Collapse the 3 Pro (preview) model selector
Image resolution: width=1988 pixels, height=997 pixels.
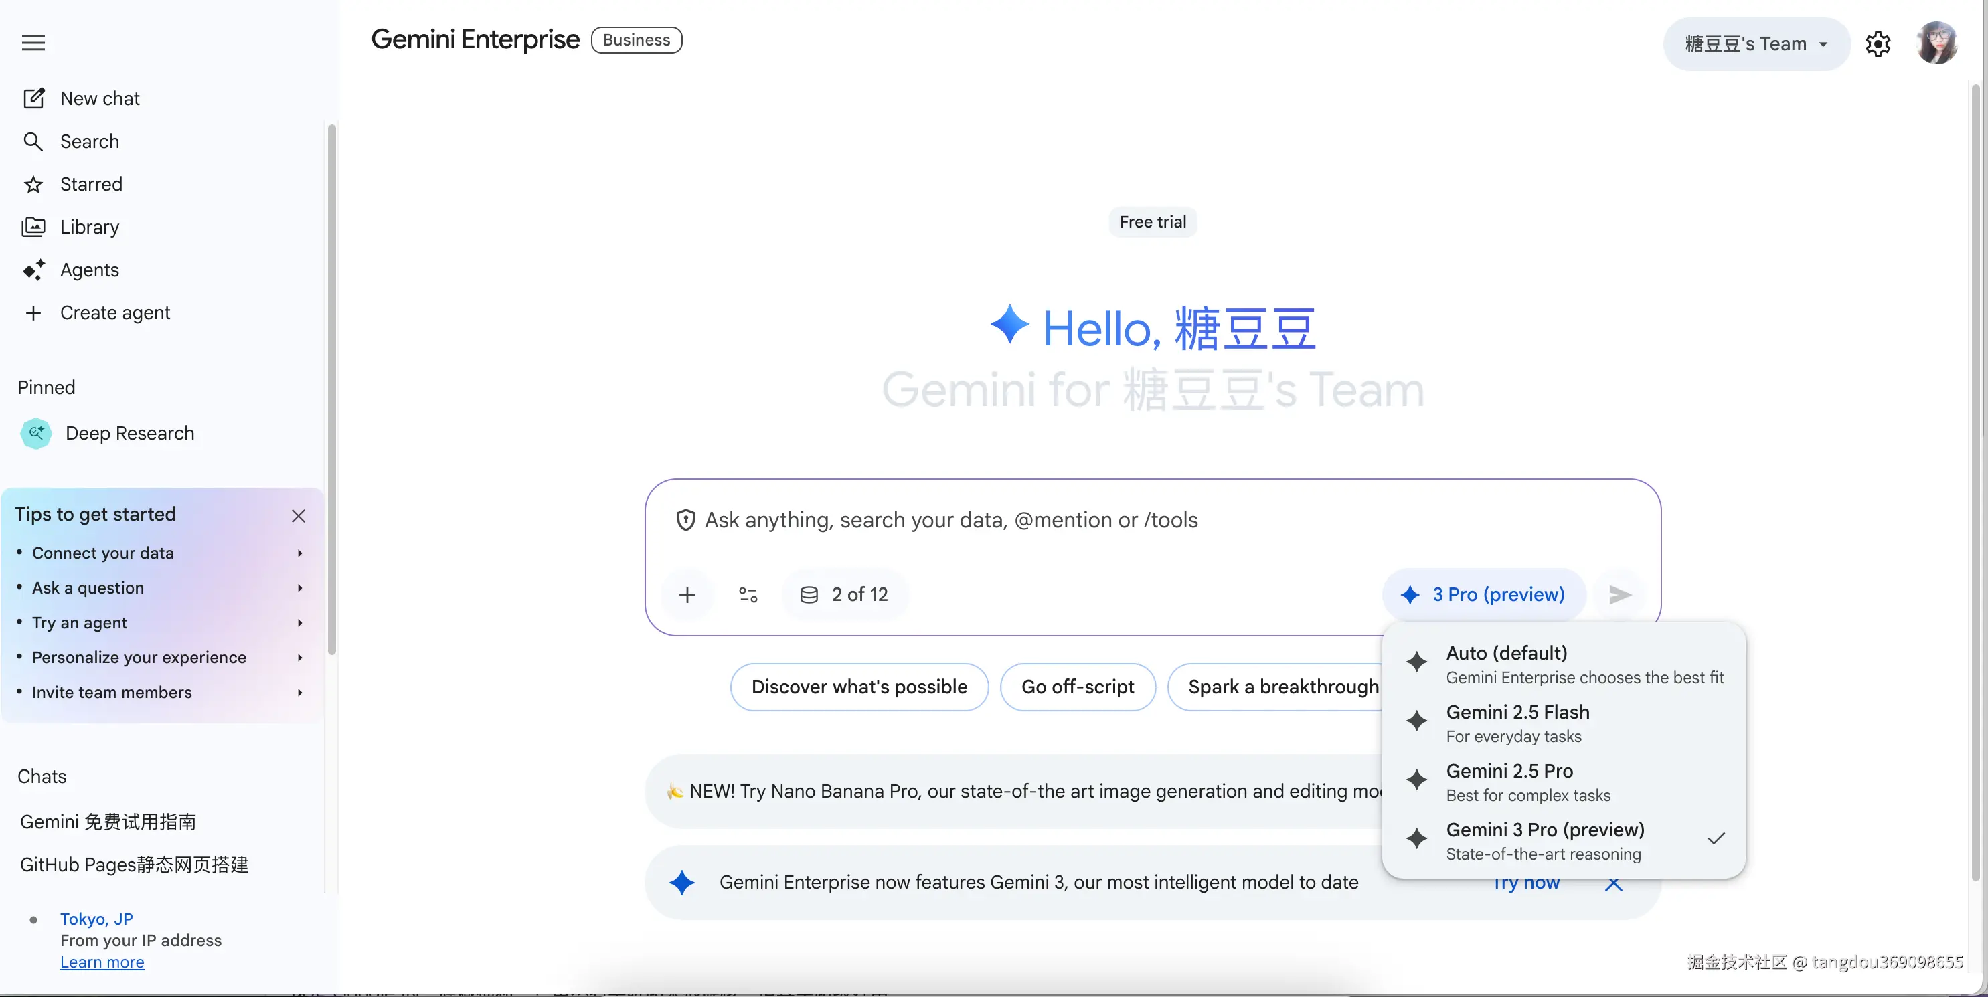click(1484, 595)
